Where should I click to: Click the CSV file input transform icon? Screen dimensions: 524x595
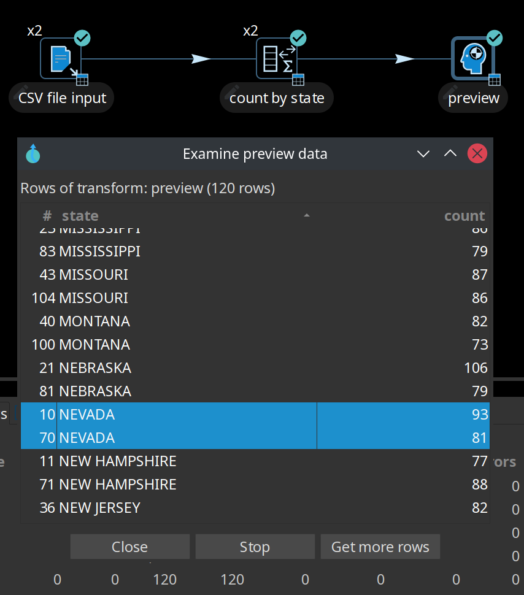click(61, 59)
